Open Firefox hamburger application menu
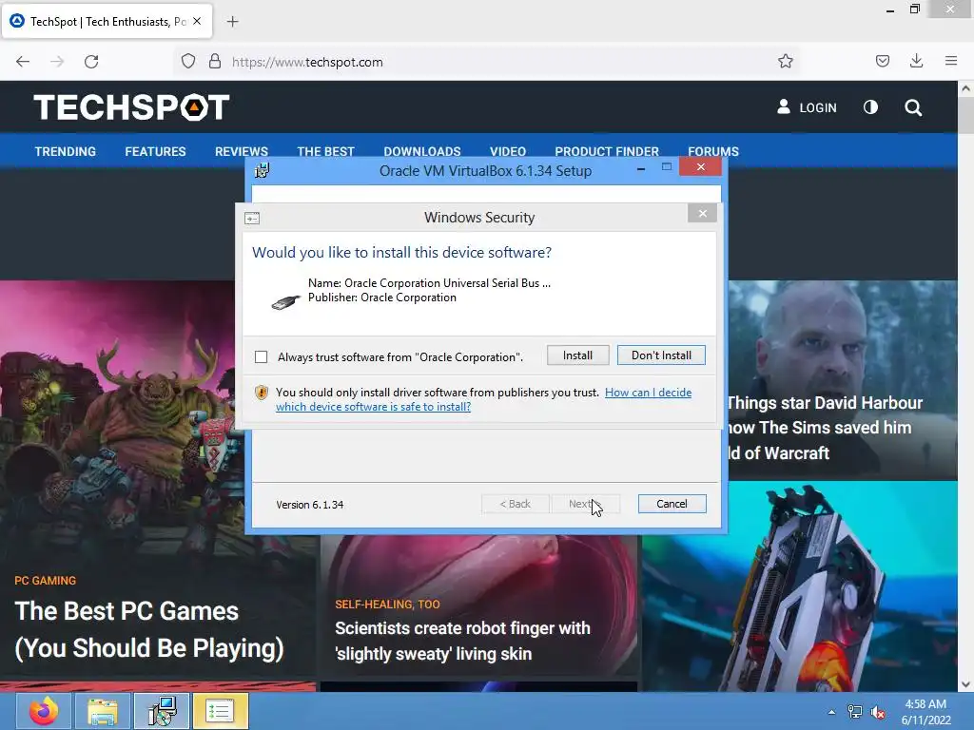The height and width of the screenshot is (730, 974). 951,62
